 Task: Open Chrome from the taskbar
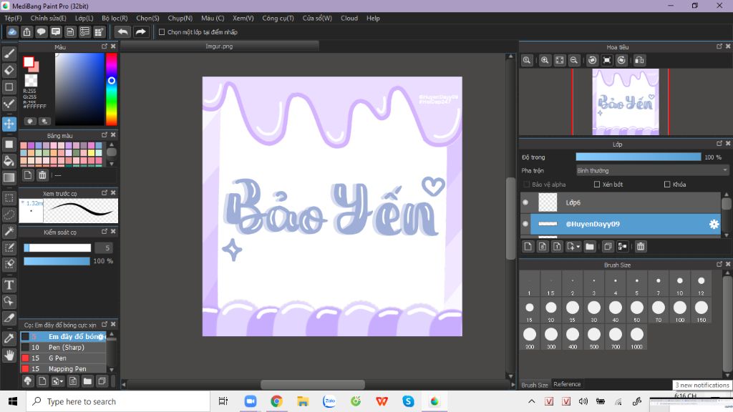point(276,401)
